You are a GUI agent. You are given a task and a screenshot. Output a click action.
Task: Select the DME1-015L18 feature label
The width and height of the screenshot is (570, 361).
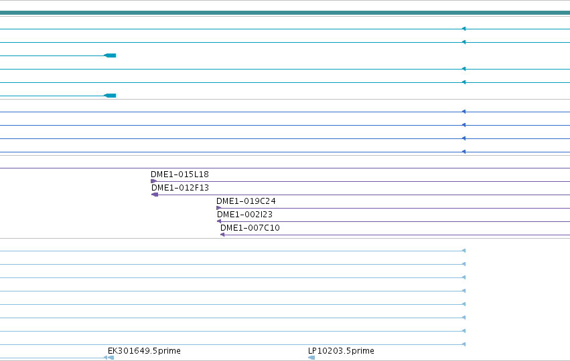click(180, 174)
